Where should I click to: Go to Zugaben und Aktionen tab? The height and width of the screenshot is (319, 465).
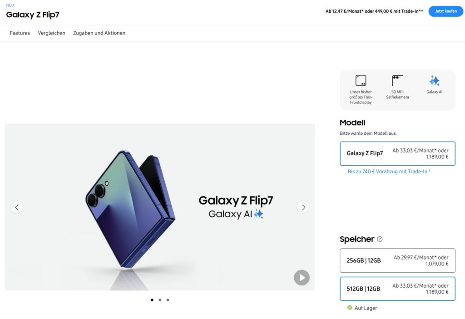pos(99,33)
